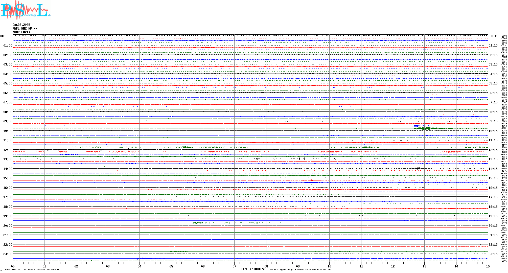This screenshot has width=508, height=273.
Task: Click the right UTC axis label
Action: click(x=494, y=36)
